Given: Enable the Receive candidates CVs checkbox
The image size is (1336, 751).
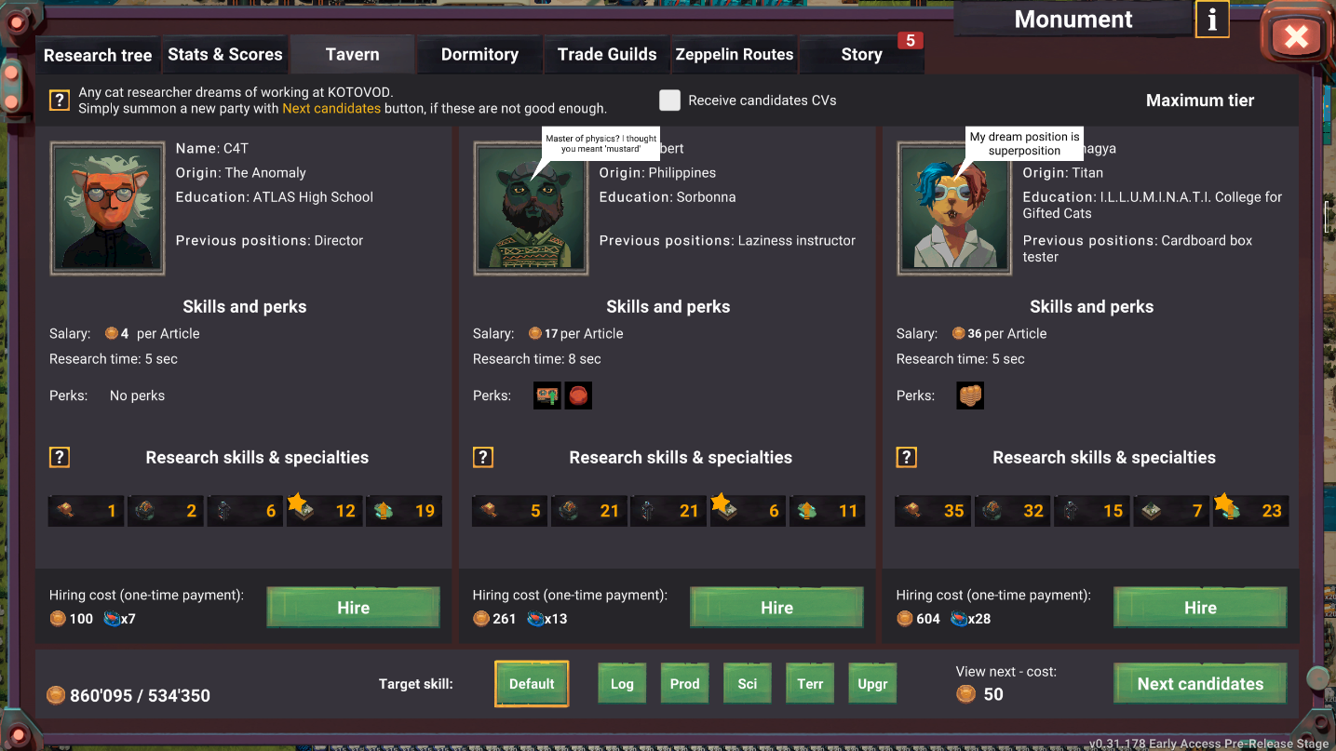Looking at the screenshot, I should click(669, 101).
